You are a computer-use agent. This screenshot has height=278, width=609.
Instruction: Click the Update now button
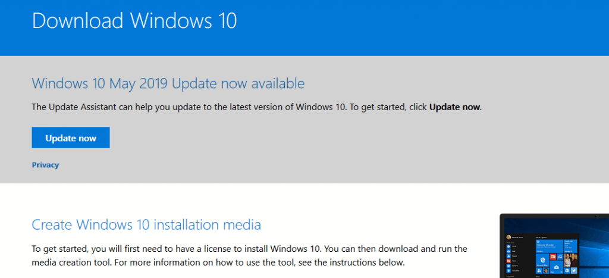point(71,138)
